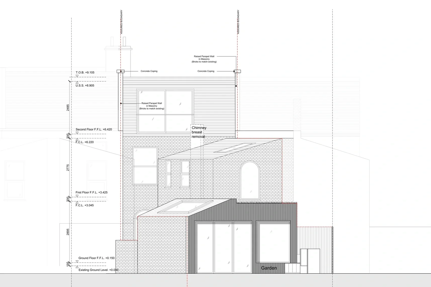Image resolution: width=431 pixels, height=287 pixels.
Task: Select the Existing Ground Level +0.000 marker
Action: (77, 267)
